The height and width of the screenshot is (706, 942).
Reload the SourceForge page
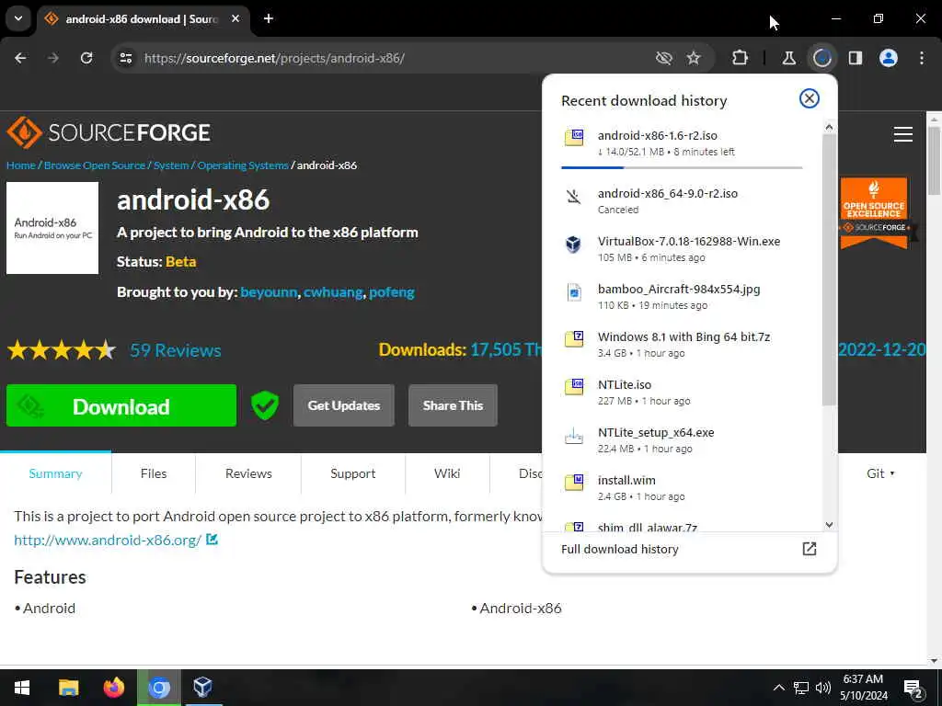click(86, 58)
